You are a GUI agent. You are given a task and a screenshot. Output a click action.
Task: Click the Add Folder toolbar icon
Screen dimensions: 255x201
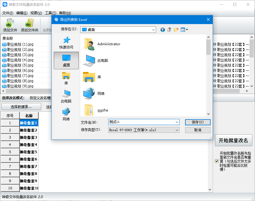click(x=29, y=25)
